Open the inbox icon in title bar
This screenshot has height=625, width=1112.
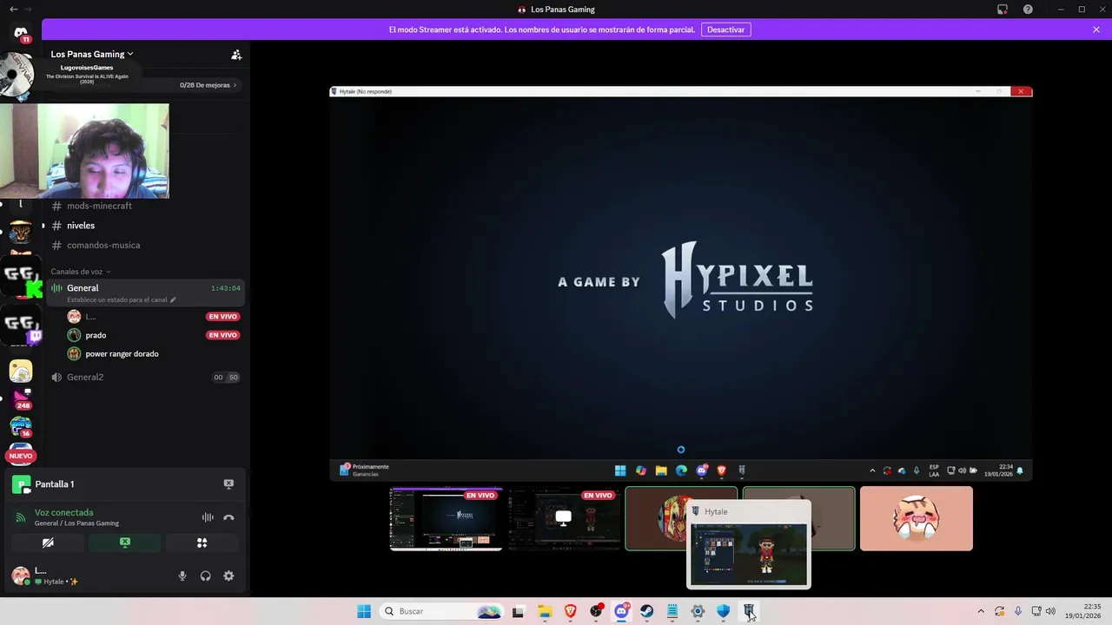[x=1003, y=10]
